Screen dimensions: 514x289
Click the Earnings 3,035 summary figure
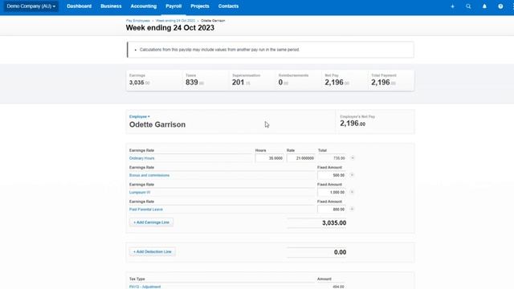(139, 83)
